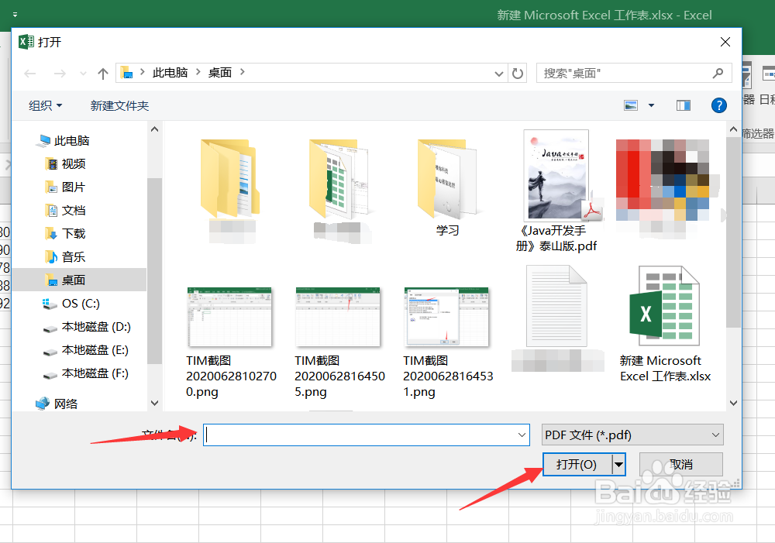Open Help via the question mark icon
Image resolution: width=775 pixels, height=543 pixels.
coord(719,105)
